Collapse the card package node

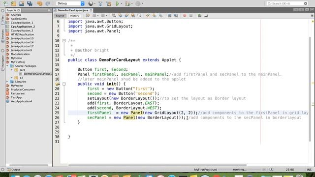[12, 70]
